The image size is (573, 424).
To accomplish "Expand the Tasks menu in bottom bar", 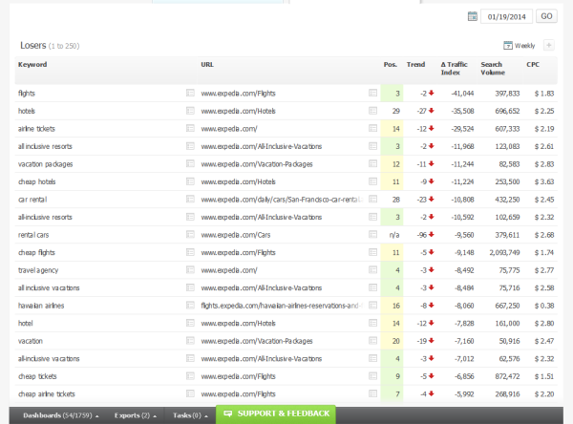I will [185, 415].
